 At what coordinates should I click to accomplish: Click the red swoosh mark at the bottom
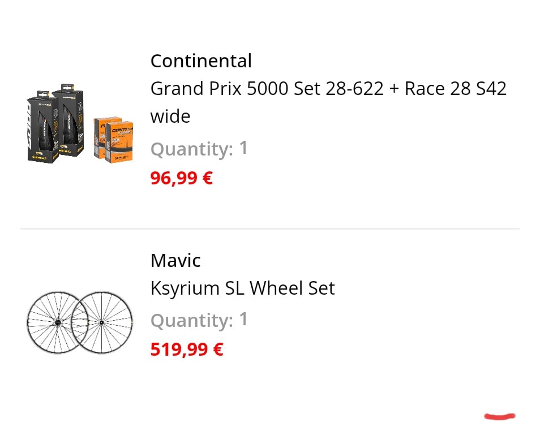(x=500, y=416)
